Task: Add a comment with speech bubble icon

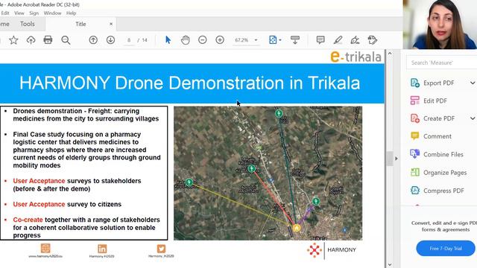Action: (x=320, y=39)
